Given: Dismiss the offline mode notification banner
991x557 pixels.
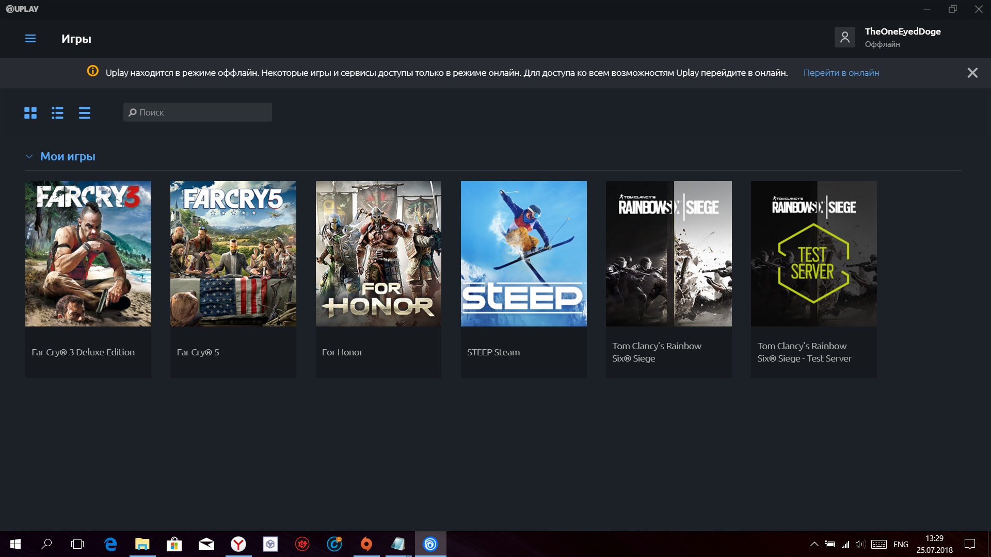Looking at the screenshot, I should (x=972, y=73).
